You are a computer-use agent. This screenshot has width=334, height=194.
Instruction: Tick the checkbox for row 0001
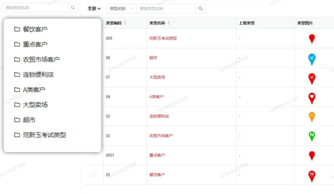[x=93, y=155]
